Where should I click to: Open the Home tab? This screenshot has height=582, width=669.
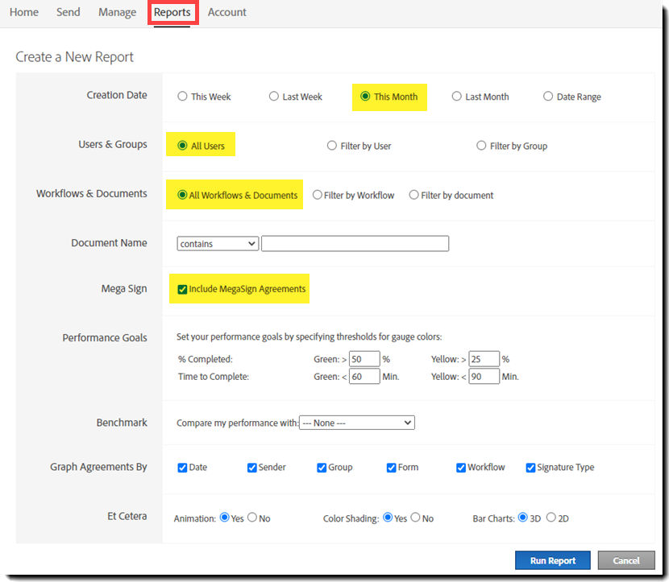[24, 12]
